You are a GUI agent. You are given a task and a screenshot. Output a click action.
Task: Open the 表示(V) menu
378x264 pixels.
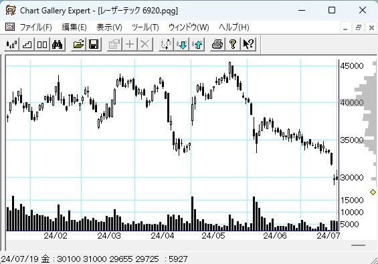(109, 27)
